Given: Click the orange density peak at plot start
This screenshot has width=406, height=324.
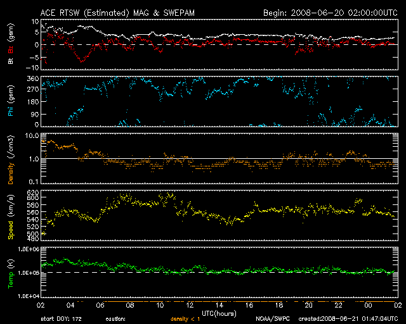Looking at the screenshot, I should 44,141.
